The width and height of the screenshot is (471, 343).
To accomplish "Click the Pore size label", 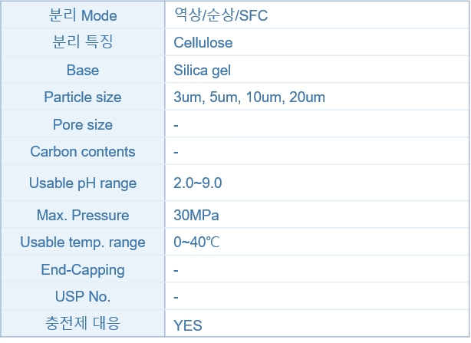I will pos(83,124).
